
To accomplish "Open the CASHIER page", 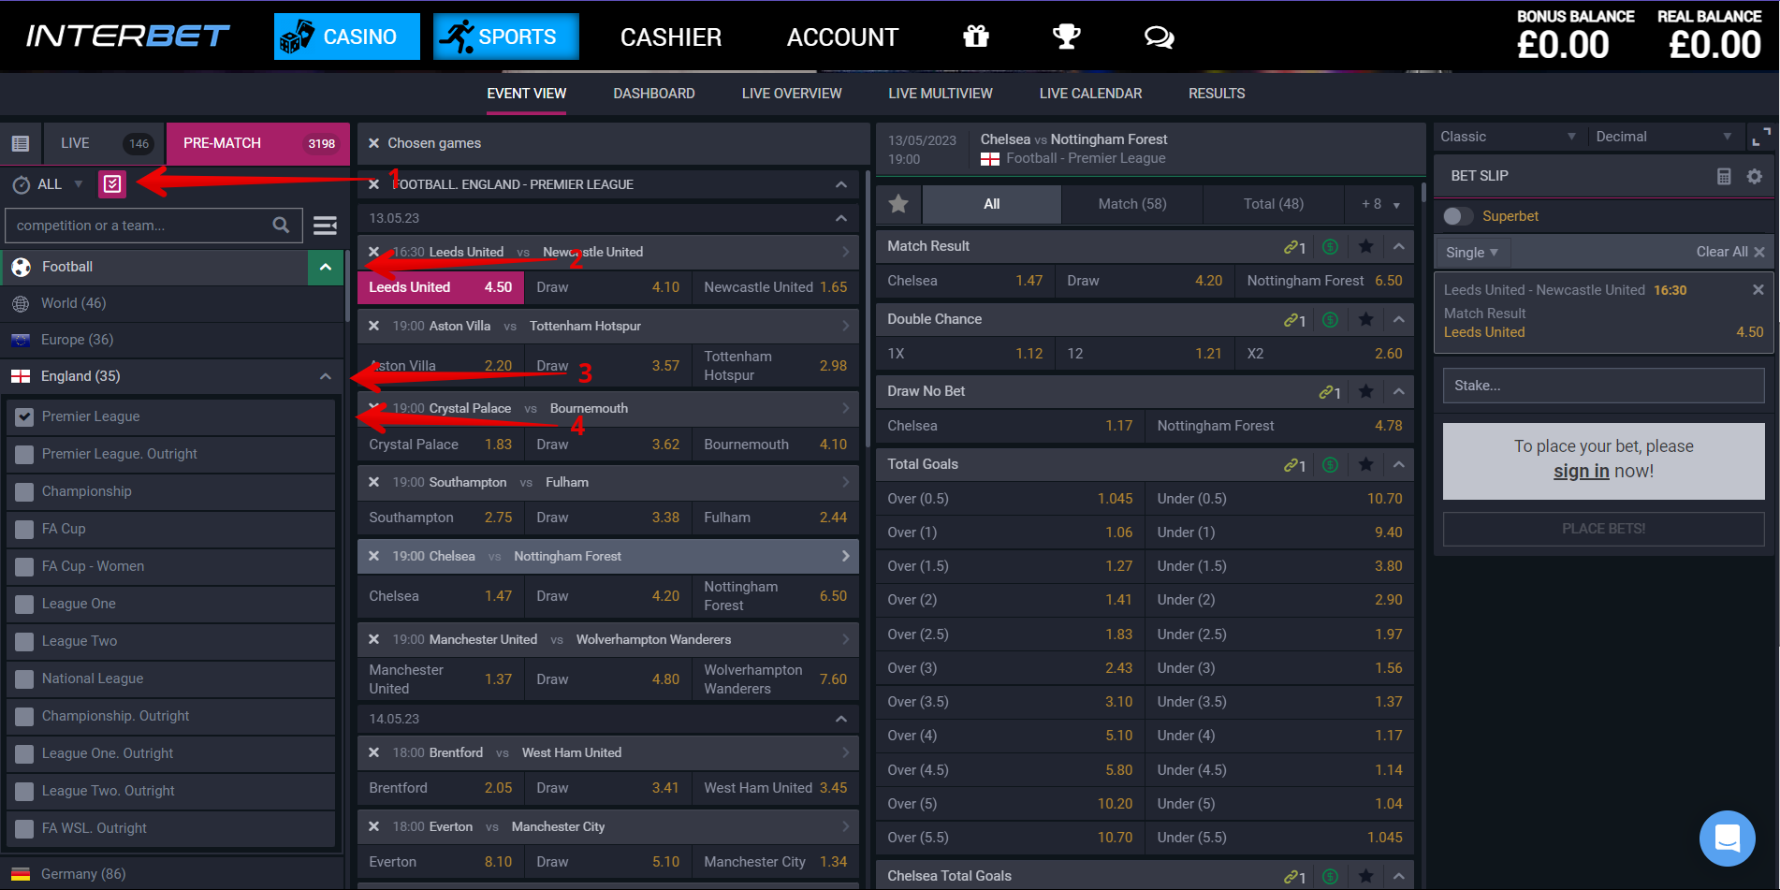I will click(671, 37).
